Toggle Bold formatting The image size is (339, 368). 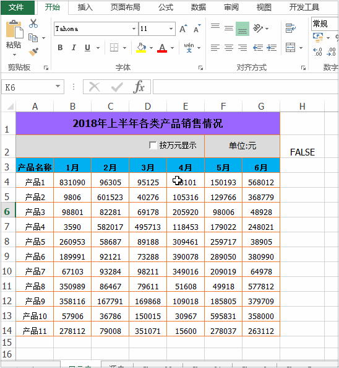point(60,48)
